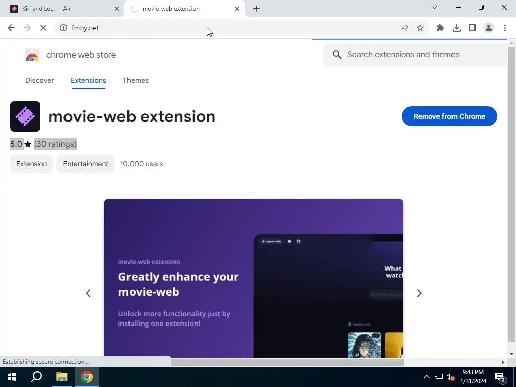This screenshot has width=516, height=387.
Task: Select the movie-web extension browser tab
Action: tap(184, 9)
